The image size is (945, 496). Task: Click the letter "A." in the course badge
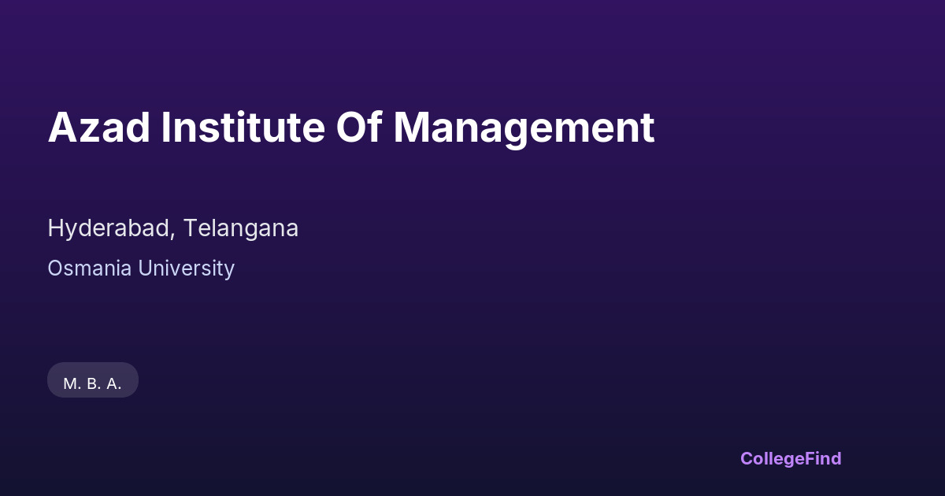(113, 383)
